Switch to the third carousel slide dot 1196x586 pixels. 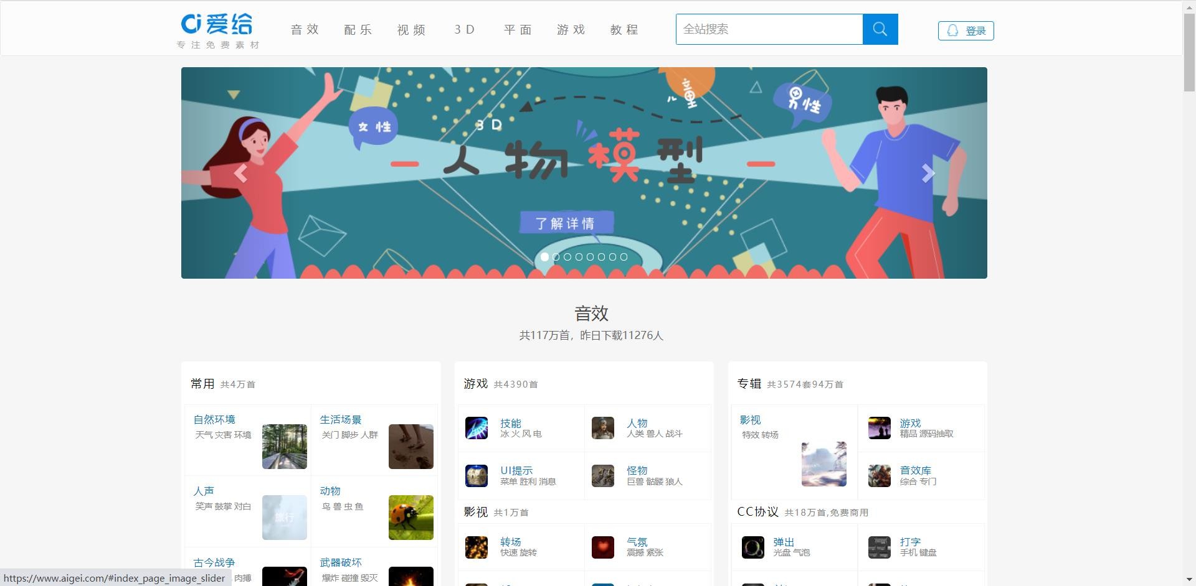tap(567, 257)
